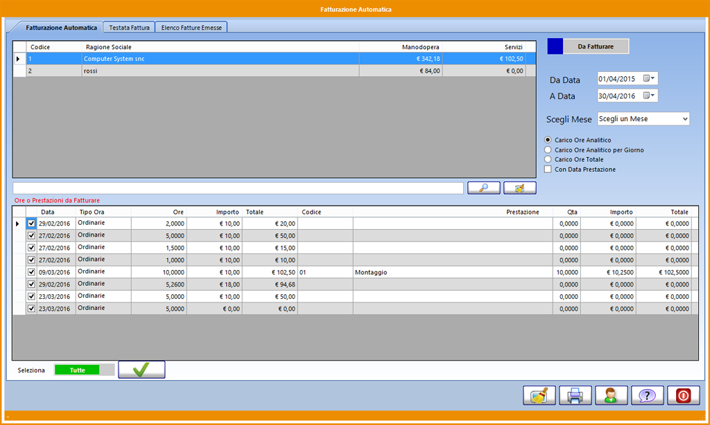Toggle checkbox for 29/02/2016 row totaling € 20,00
The width and height of the screenshot is (710, 425).
[31, 224]
